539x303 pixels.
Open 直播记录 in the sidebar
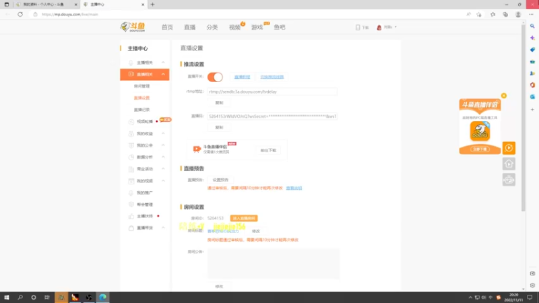[x=141, y=110]
